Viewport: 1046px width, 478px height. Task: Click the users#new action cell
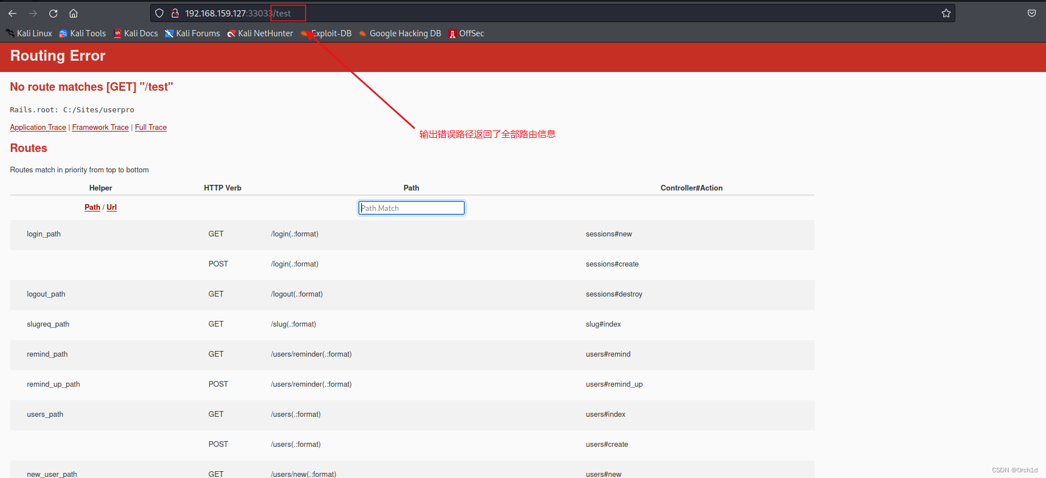pos(603,474)
